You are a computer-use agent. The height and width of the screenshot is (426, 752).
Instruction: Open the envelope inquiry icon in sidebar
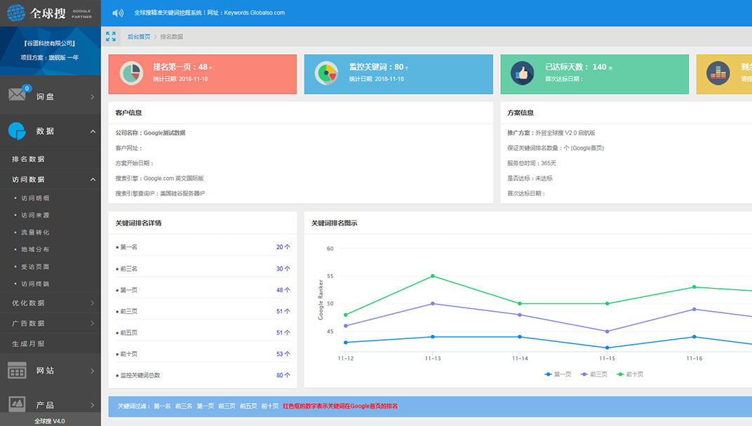point(18,95)
